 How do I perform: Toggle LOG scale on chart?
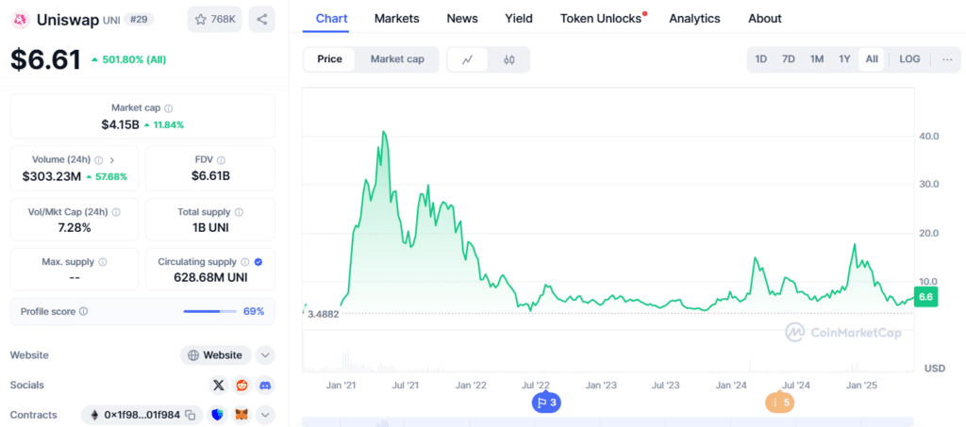(910, 59)
